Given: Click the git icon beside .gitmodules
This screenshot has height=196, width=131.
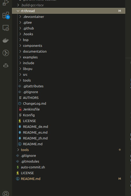Looking at the screenshot, I should (x=18, y=161).
